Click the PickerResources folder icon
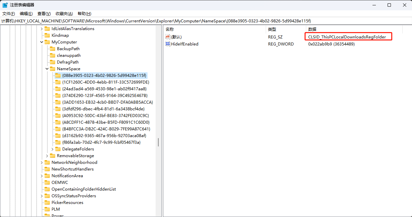This screenshot has width=412, height=217. pos(47,203)
